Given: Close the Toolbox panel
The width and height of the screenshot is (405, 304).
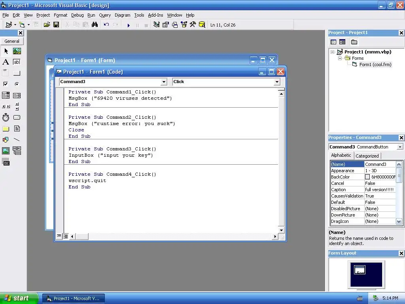Looking at the screenshot, I should pos(21,33).
